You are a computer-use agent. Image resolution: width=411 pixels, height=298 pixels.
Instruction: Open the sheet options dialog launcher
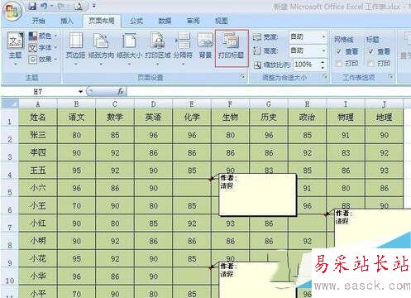tap(391, 76)
